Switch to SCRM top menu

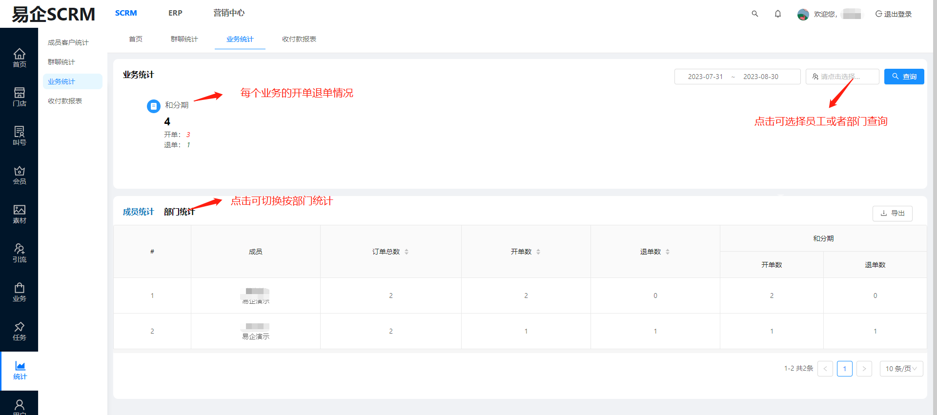click(126, 13)
